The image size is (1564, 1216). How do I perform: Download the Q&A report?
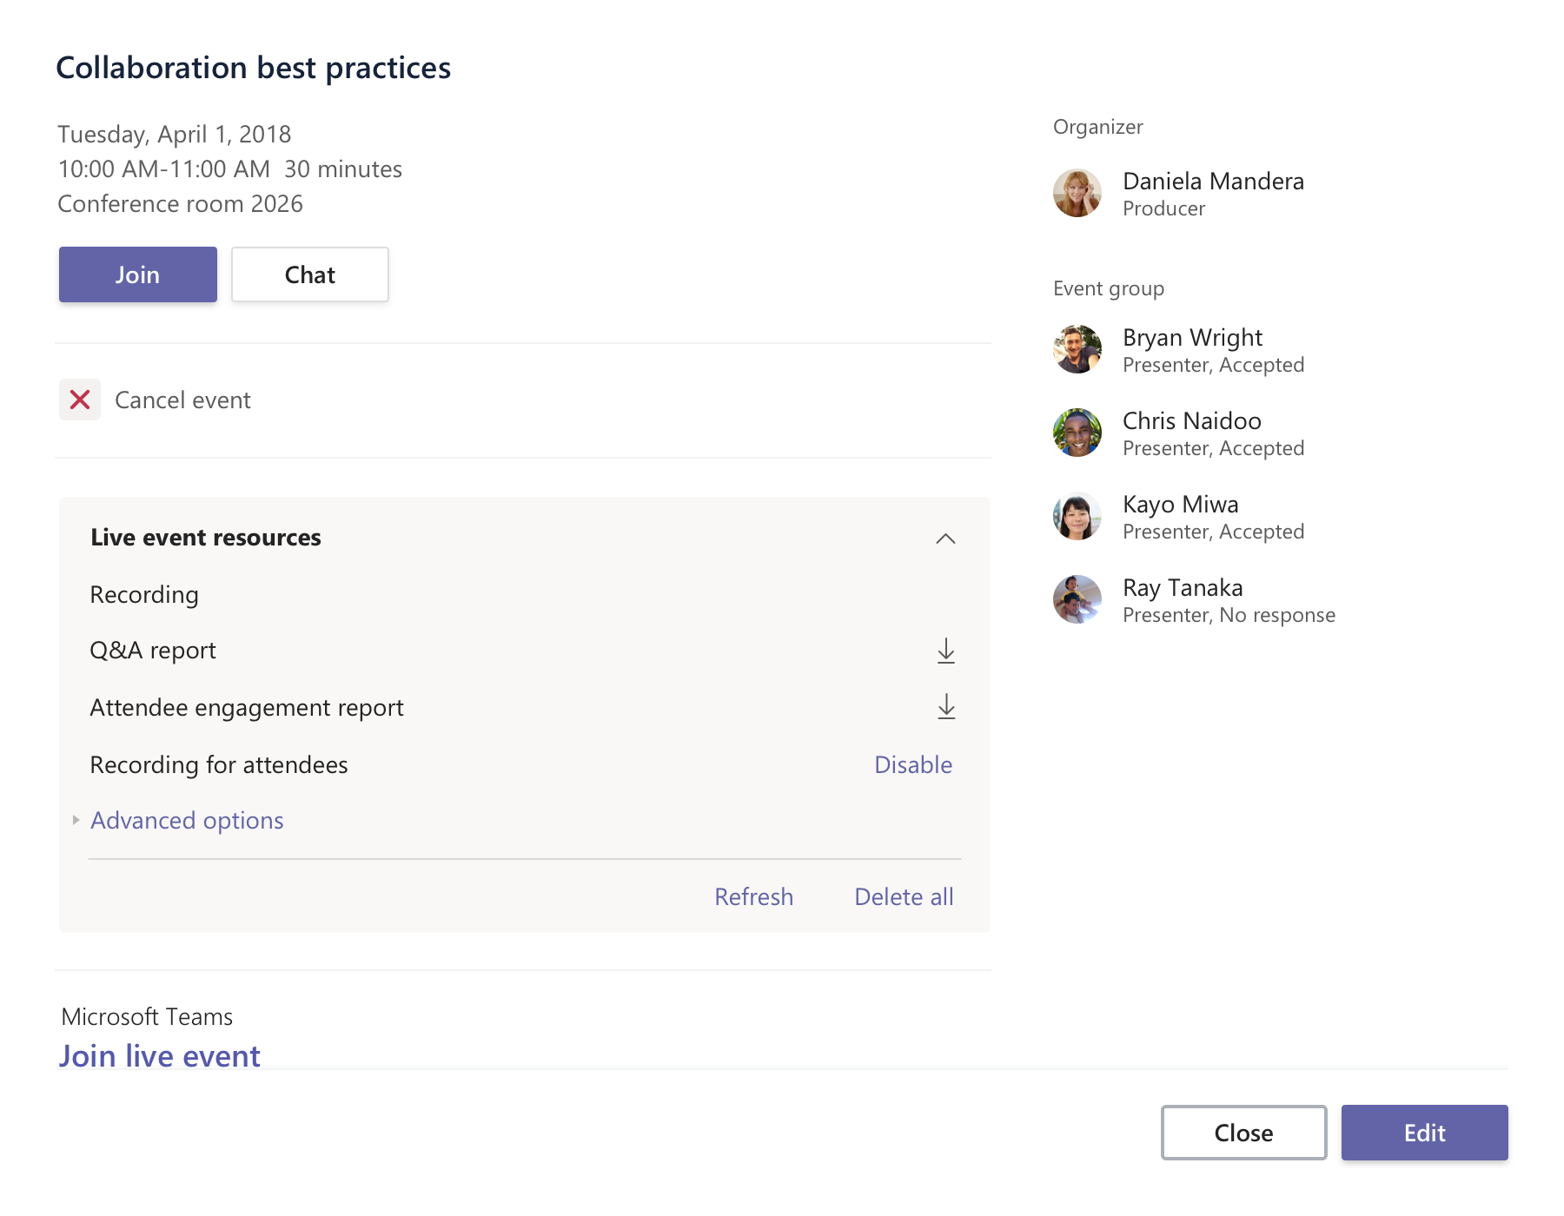click(946, 651)
